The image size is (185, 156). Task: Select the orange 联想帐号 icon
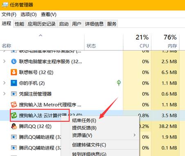click(14, 72)
